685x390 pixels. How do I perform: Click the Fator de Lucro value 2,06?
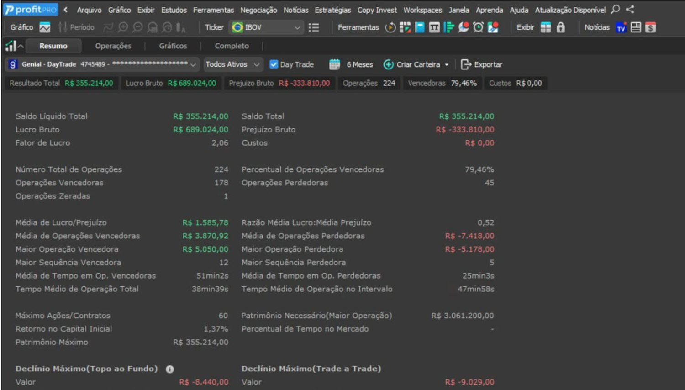pyautogui.click(x=220, y=143)
